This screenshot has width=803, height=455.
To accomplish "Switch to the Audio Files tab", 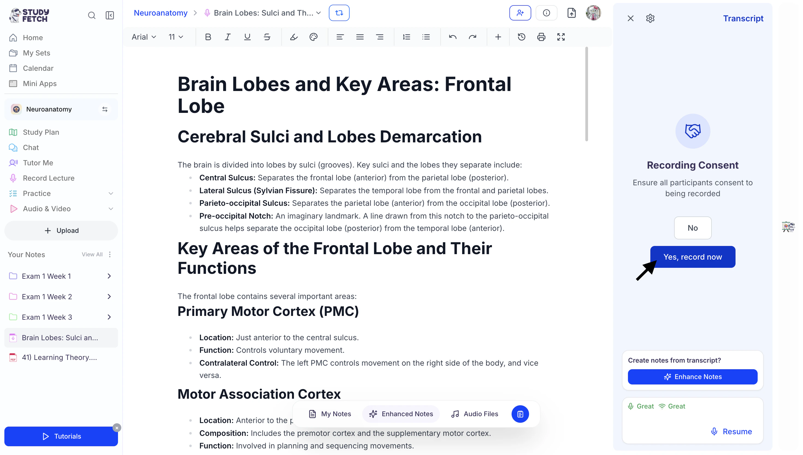I will coord(474,414).
